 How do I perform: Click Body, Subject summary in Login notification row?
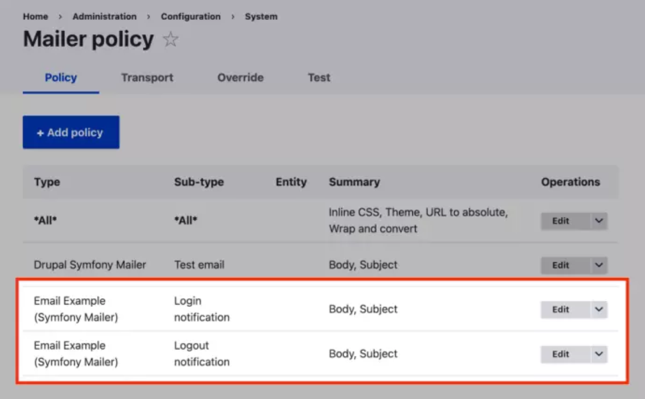coord(363,309)
